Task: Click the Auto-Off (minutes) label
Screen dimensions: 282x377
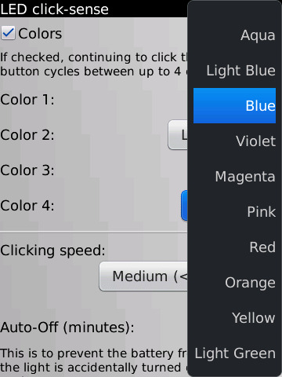Action: coord(67,328)
